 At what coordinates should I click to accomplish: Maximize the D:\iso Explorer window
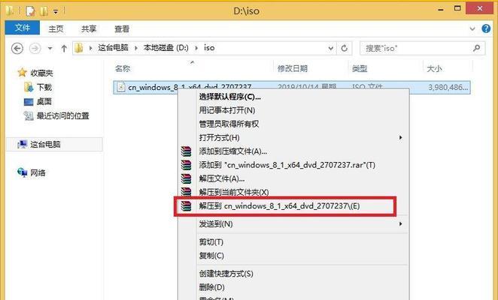(457, 8)
